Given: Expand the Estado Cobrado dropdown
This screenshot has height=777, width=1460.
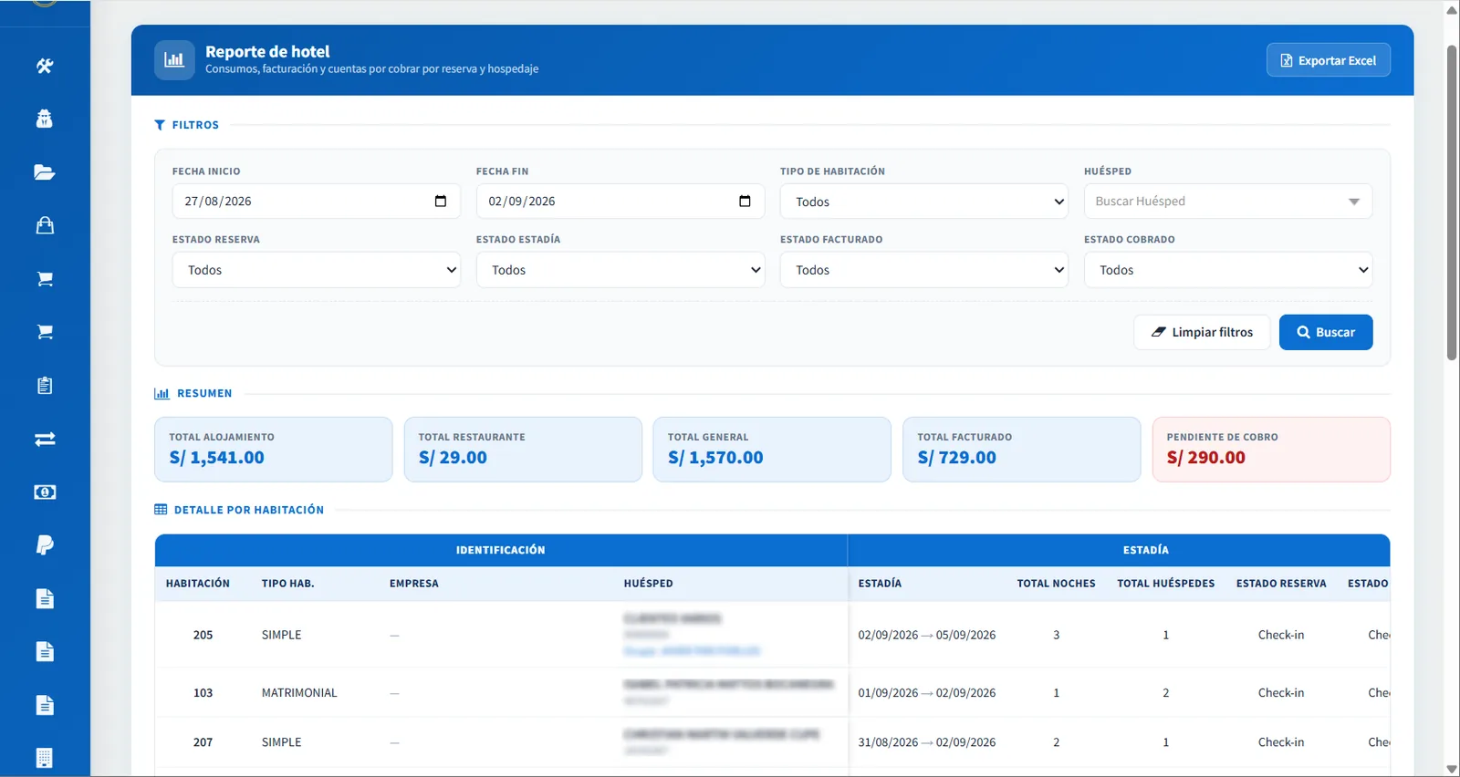Looking at the screenshot, I should 1227,270.
